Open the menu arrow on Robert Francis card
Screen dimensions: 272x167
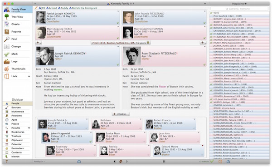point(194,119)
